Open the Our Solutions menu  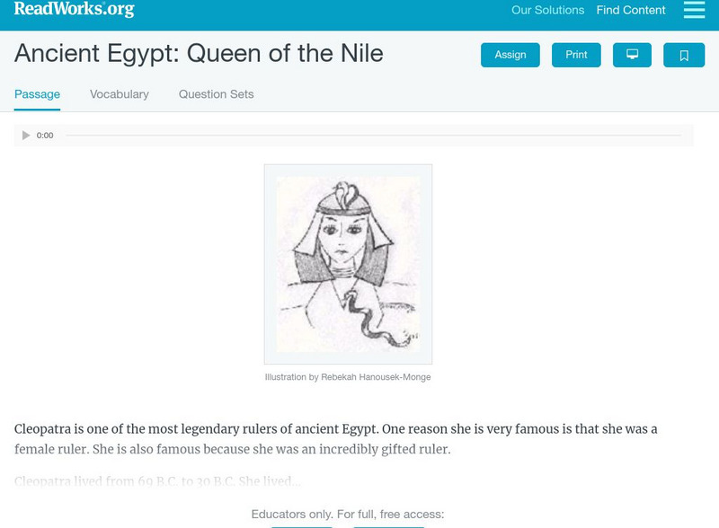[x=547, y=11]
